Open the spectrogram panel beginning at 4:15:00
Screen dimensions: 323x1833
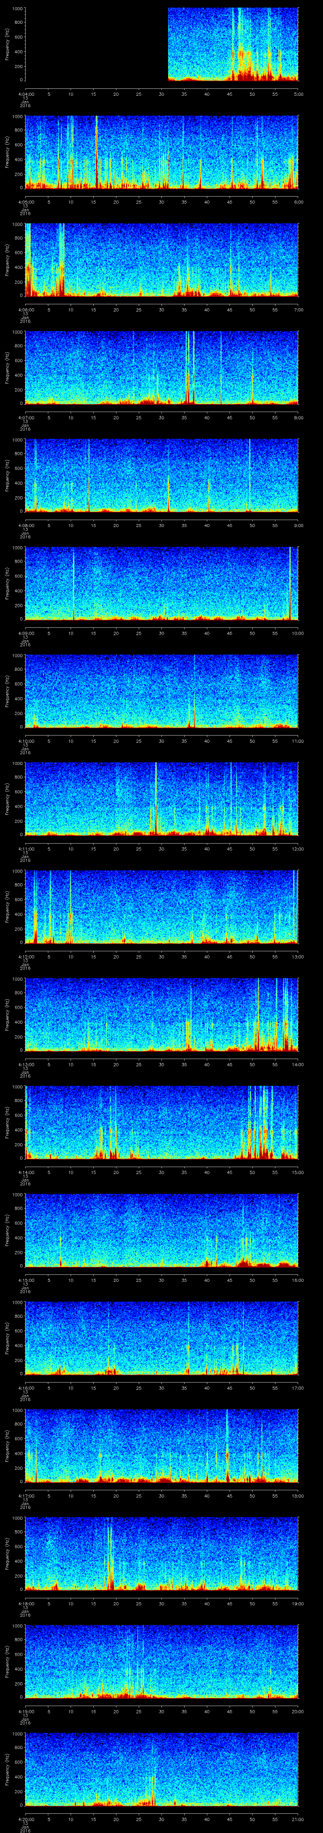[162, 1230]
